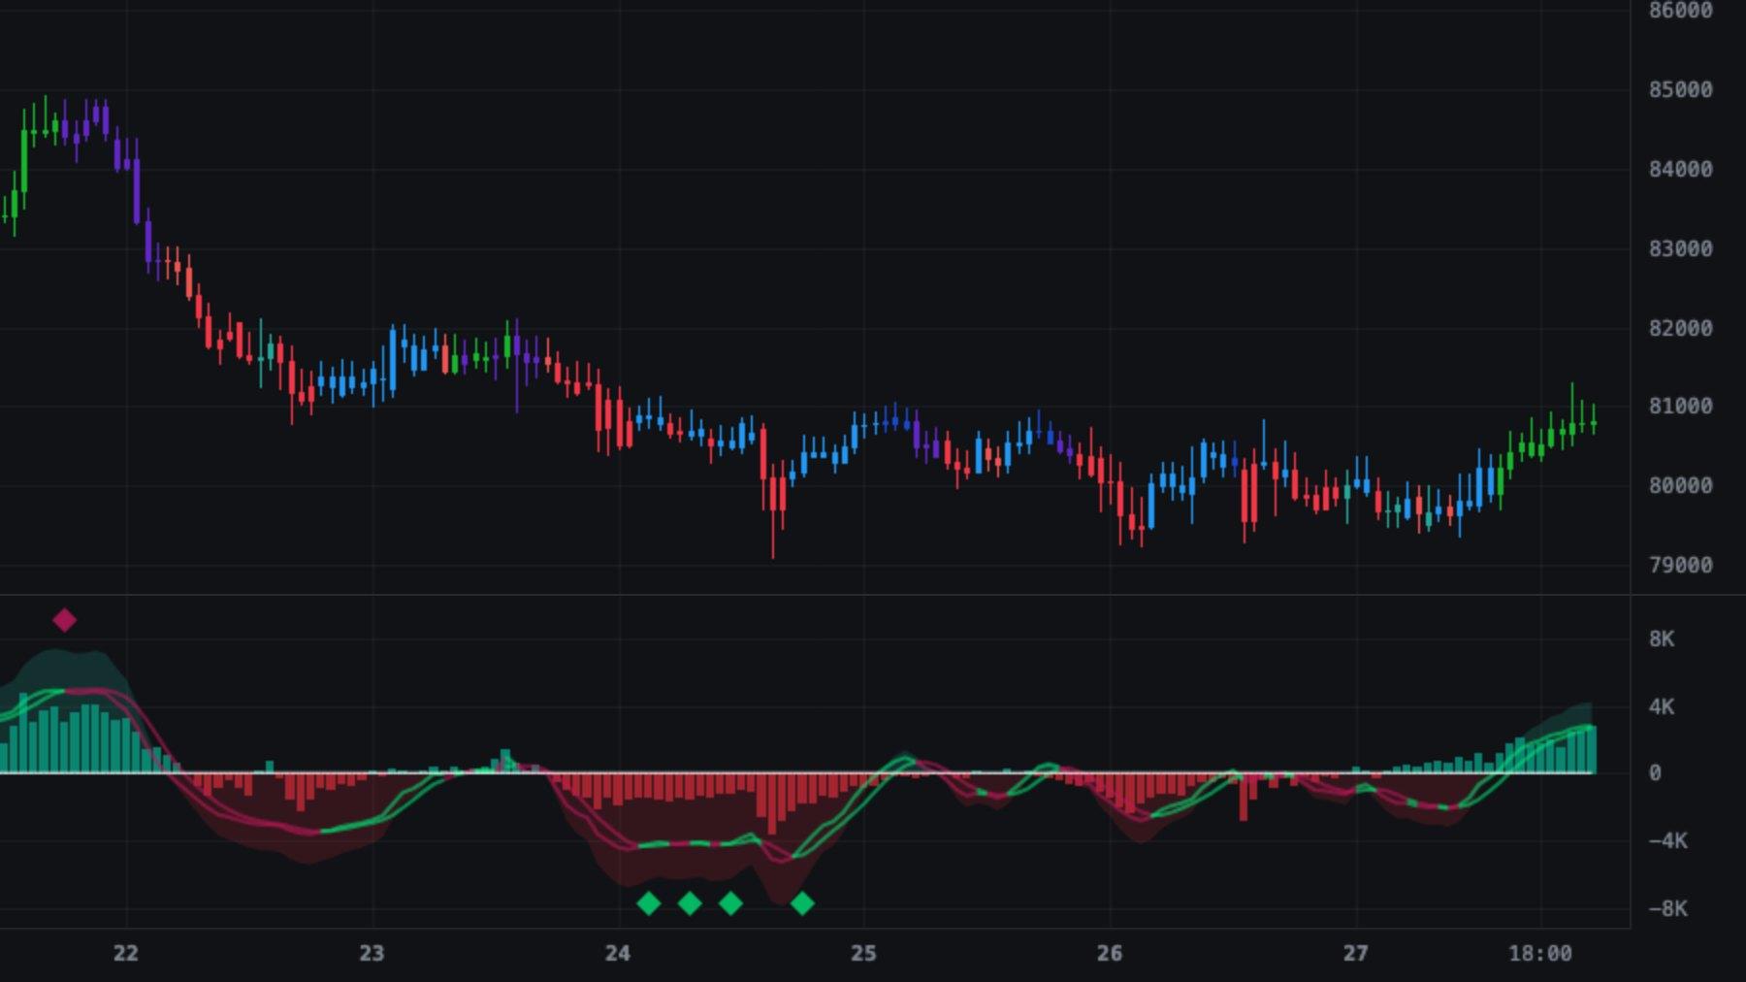
Task: Click the date label 24 on time axis
Action: point(618,954)
